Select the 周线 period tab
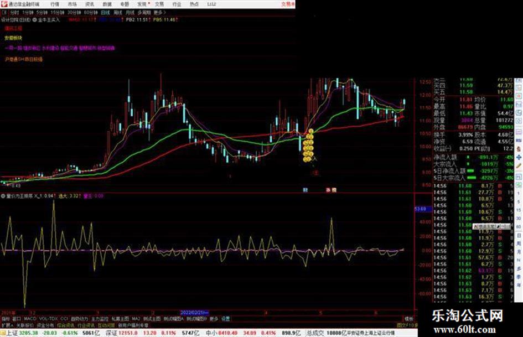The width and height of the screenshot is (523, 337). pos(118,12)
